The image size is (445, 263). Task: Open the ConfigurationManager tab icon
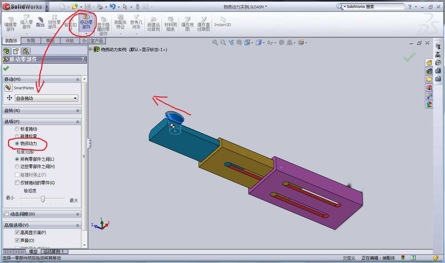coord(25,51)
